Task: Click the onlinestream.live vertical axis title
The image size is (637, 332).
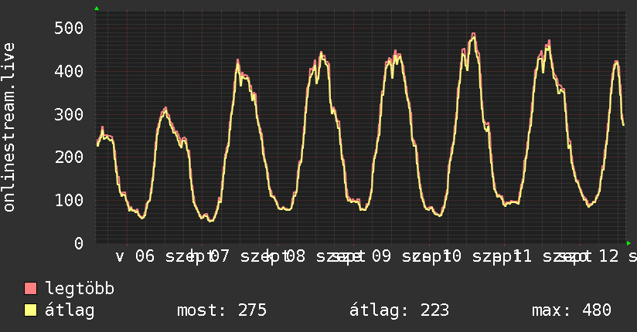Action: coord(9,127)
